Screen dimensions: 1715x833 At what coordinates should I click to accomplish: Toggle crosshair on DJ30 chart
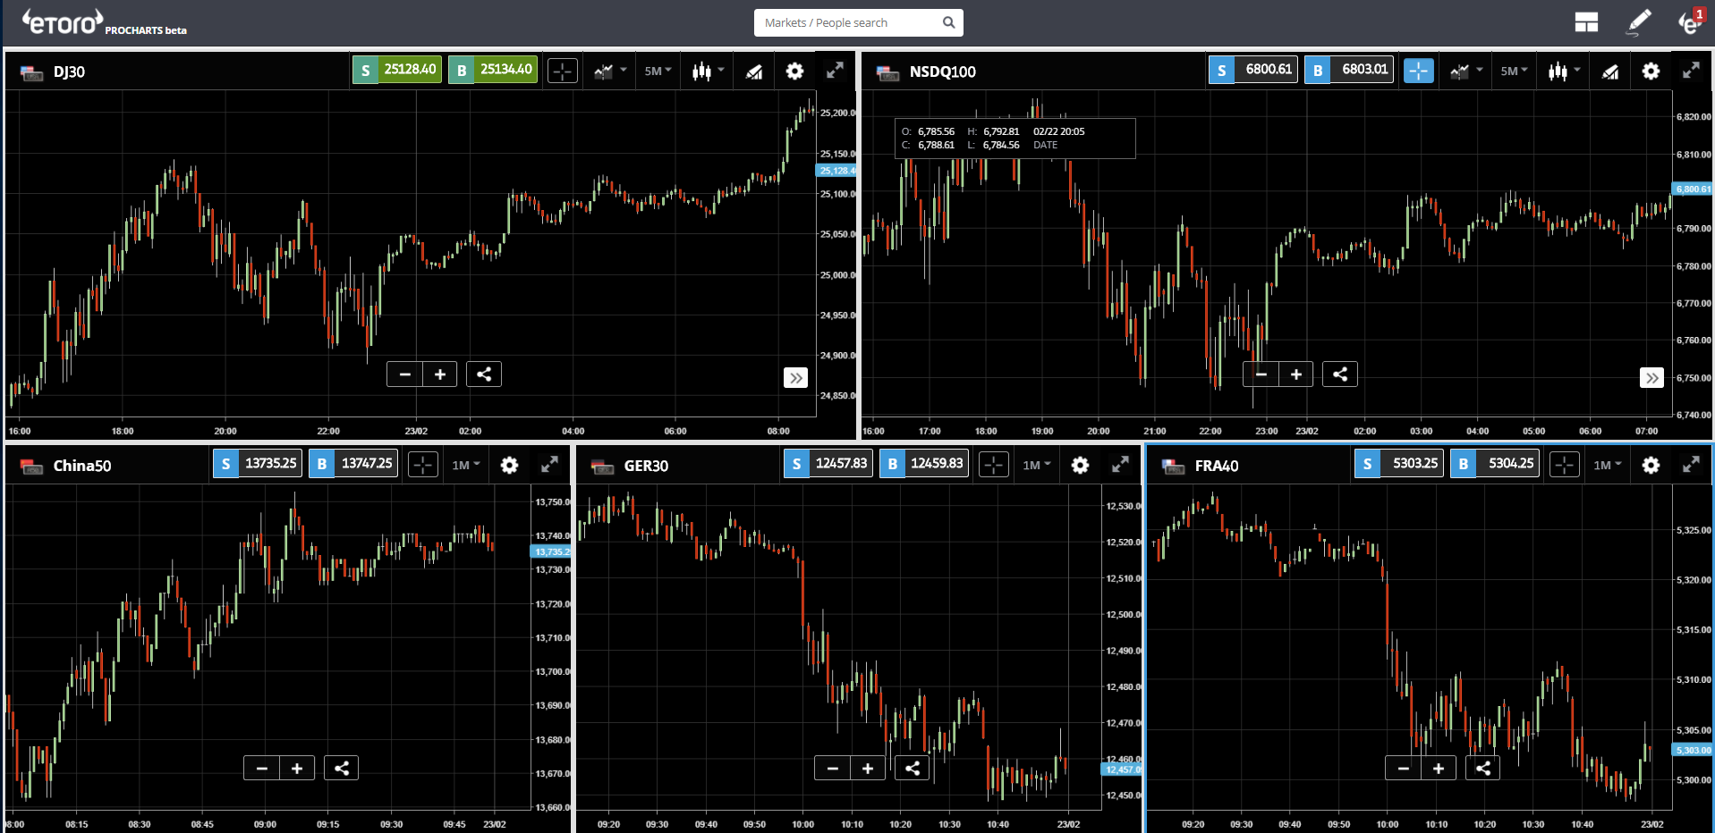[x=563, y=71]
